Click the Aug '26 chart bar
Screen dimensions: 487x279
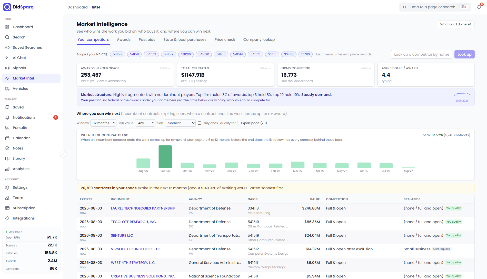click(x=143, y=163)
